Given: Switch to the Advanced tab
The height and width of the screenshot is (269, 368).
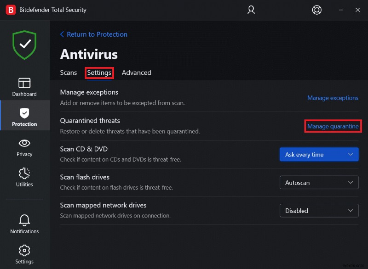Looking at the screenshot, I should click(136, 73).
